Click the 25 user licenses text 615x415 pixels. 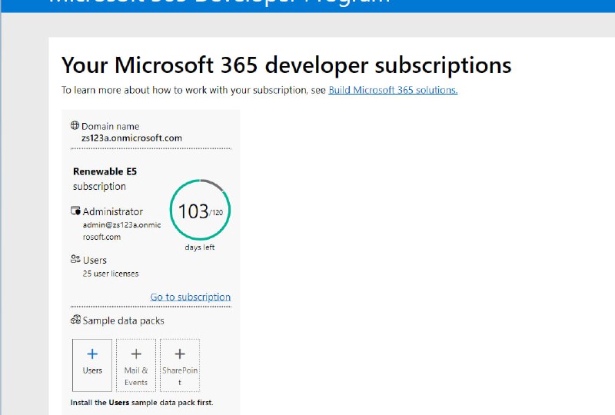pyautogui.click(x=111, y=274)
